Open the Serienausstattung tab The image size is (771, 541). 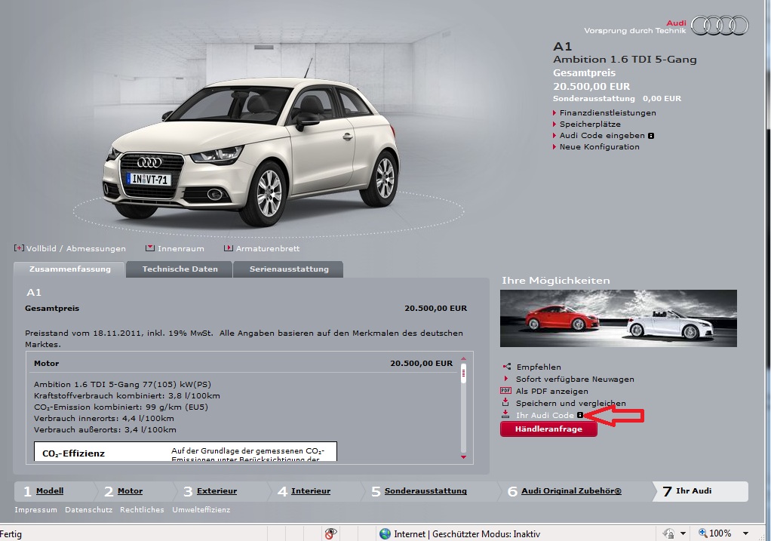289,269
